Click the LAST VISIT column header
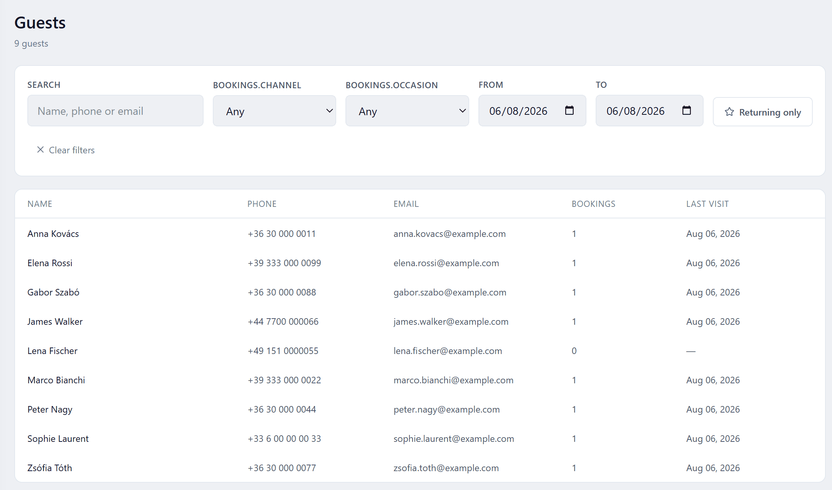Viewport: 832px width, 490px height. pos(707,204)
